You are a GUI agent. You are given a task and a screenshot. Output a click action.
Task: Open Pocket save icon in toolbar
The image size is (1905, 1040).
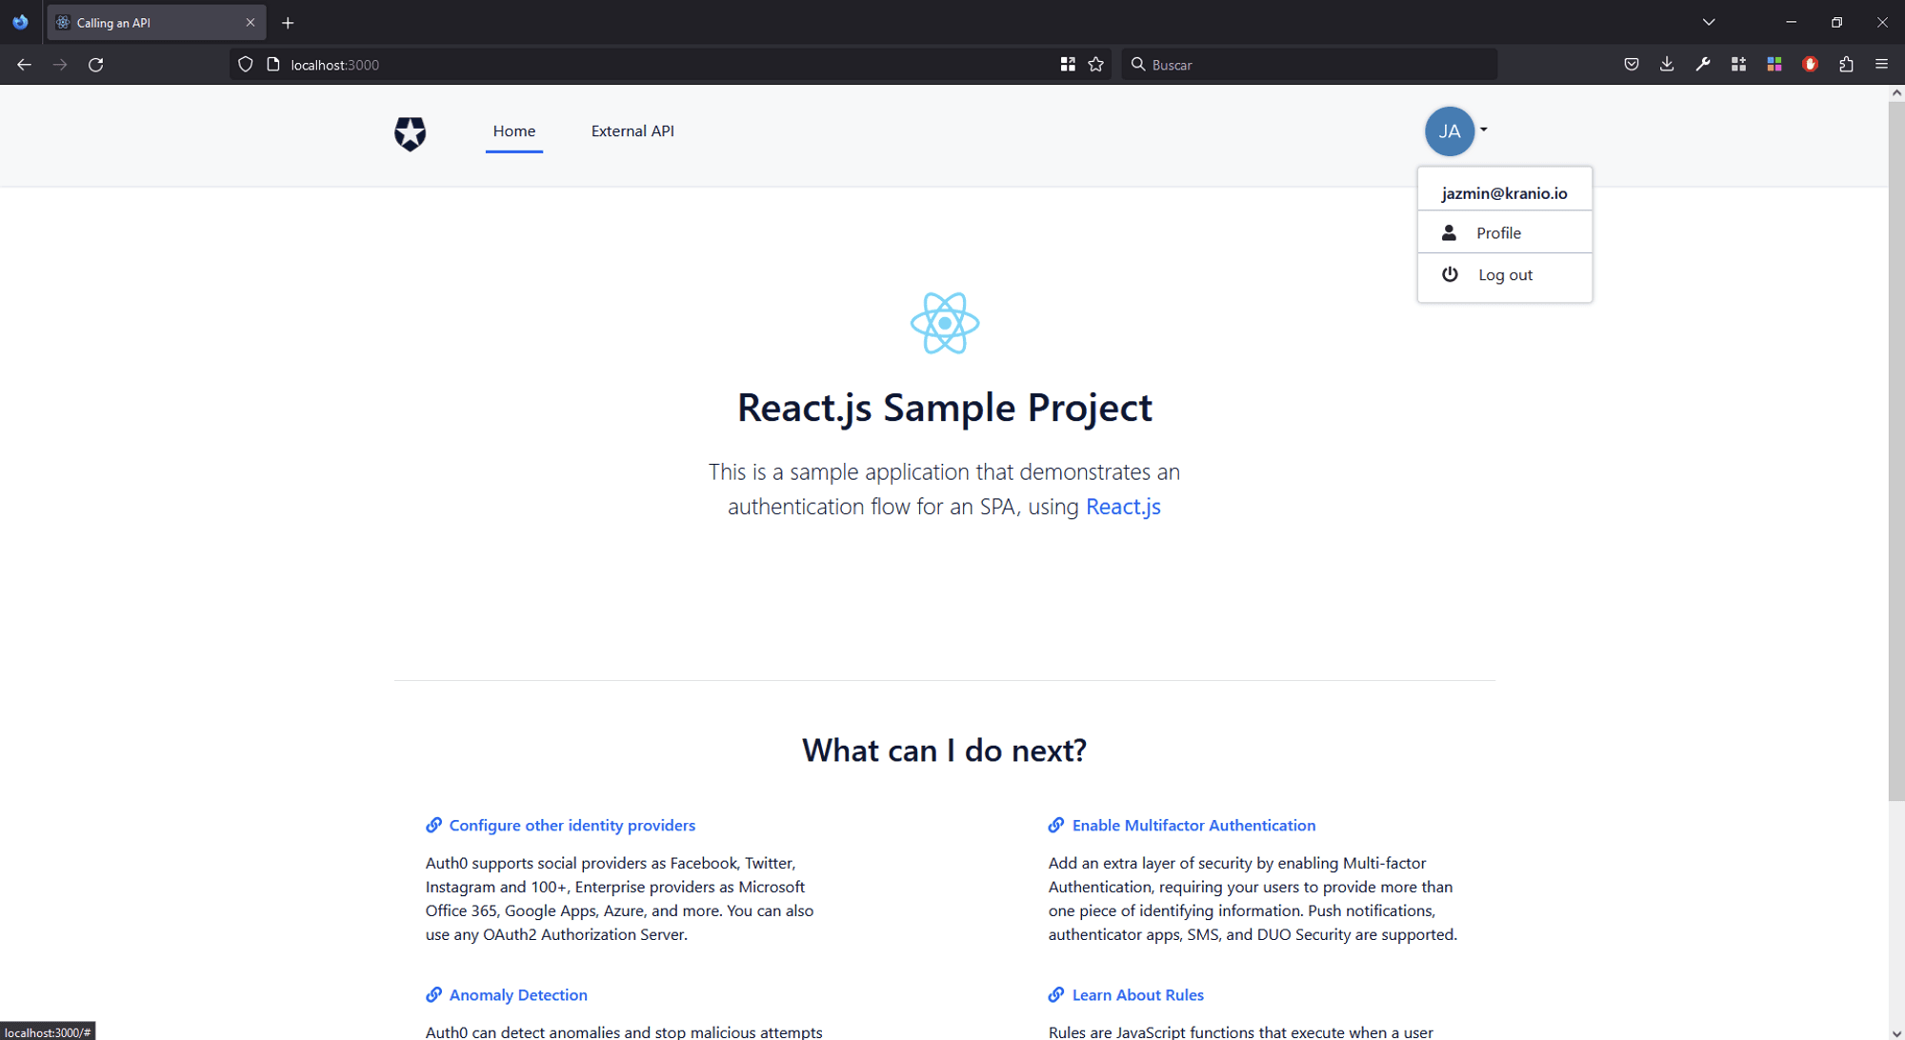coord(1631,65)
